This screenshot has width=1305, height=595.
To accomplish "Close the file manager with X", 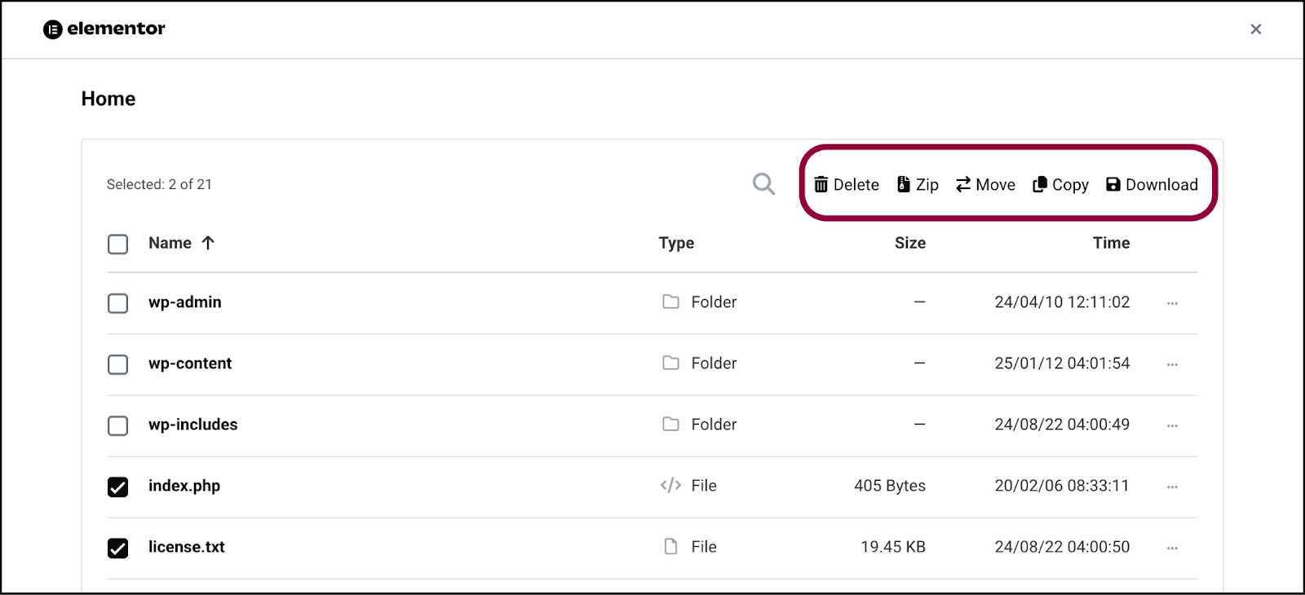I will (1256, 29).
